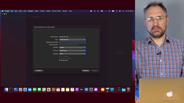Open the File menu

pos(12,11)
